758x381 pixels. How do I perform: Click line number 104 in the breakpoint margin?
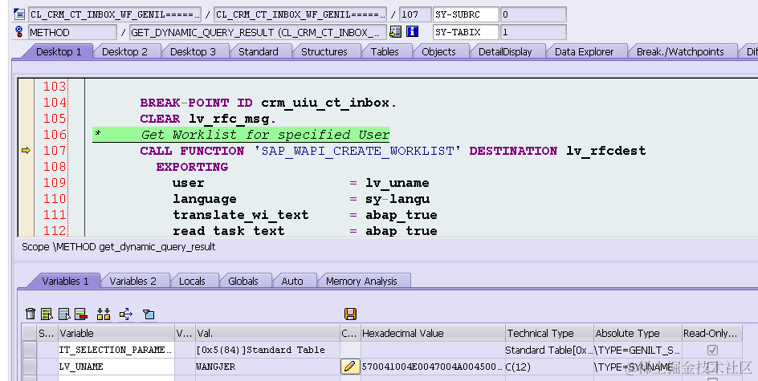pos(55,103)
